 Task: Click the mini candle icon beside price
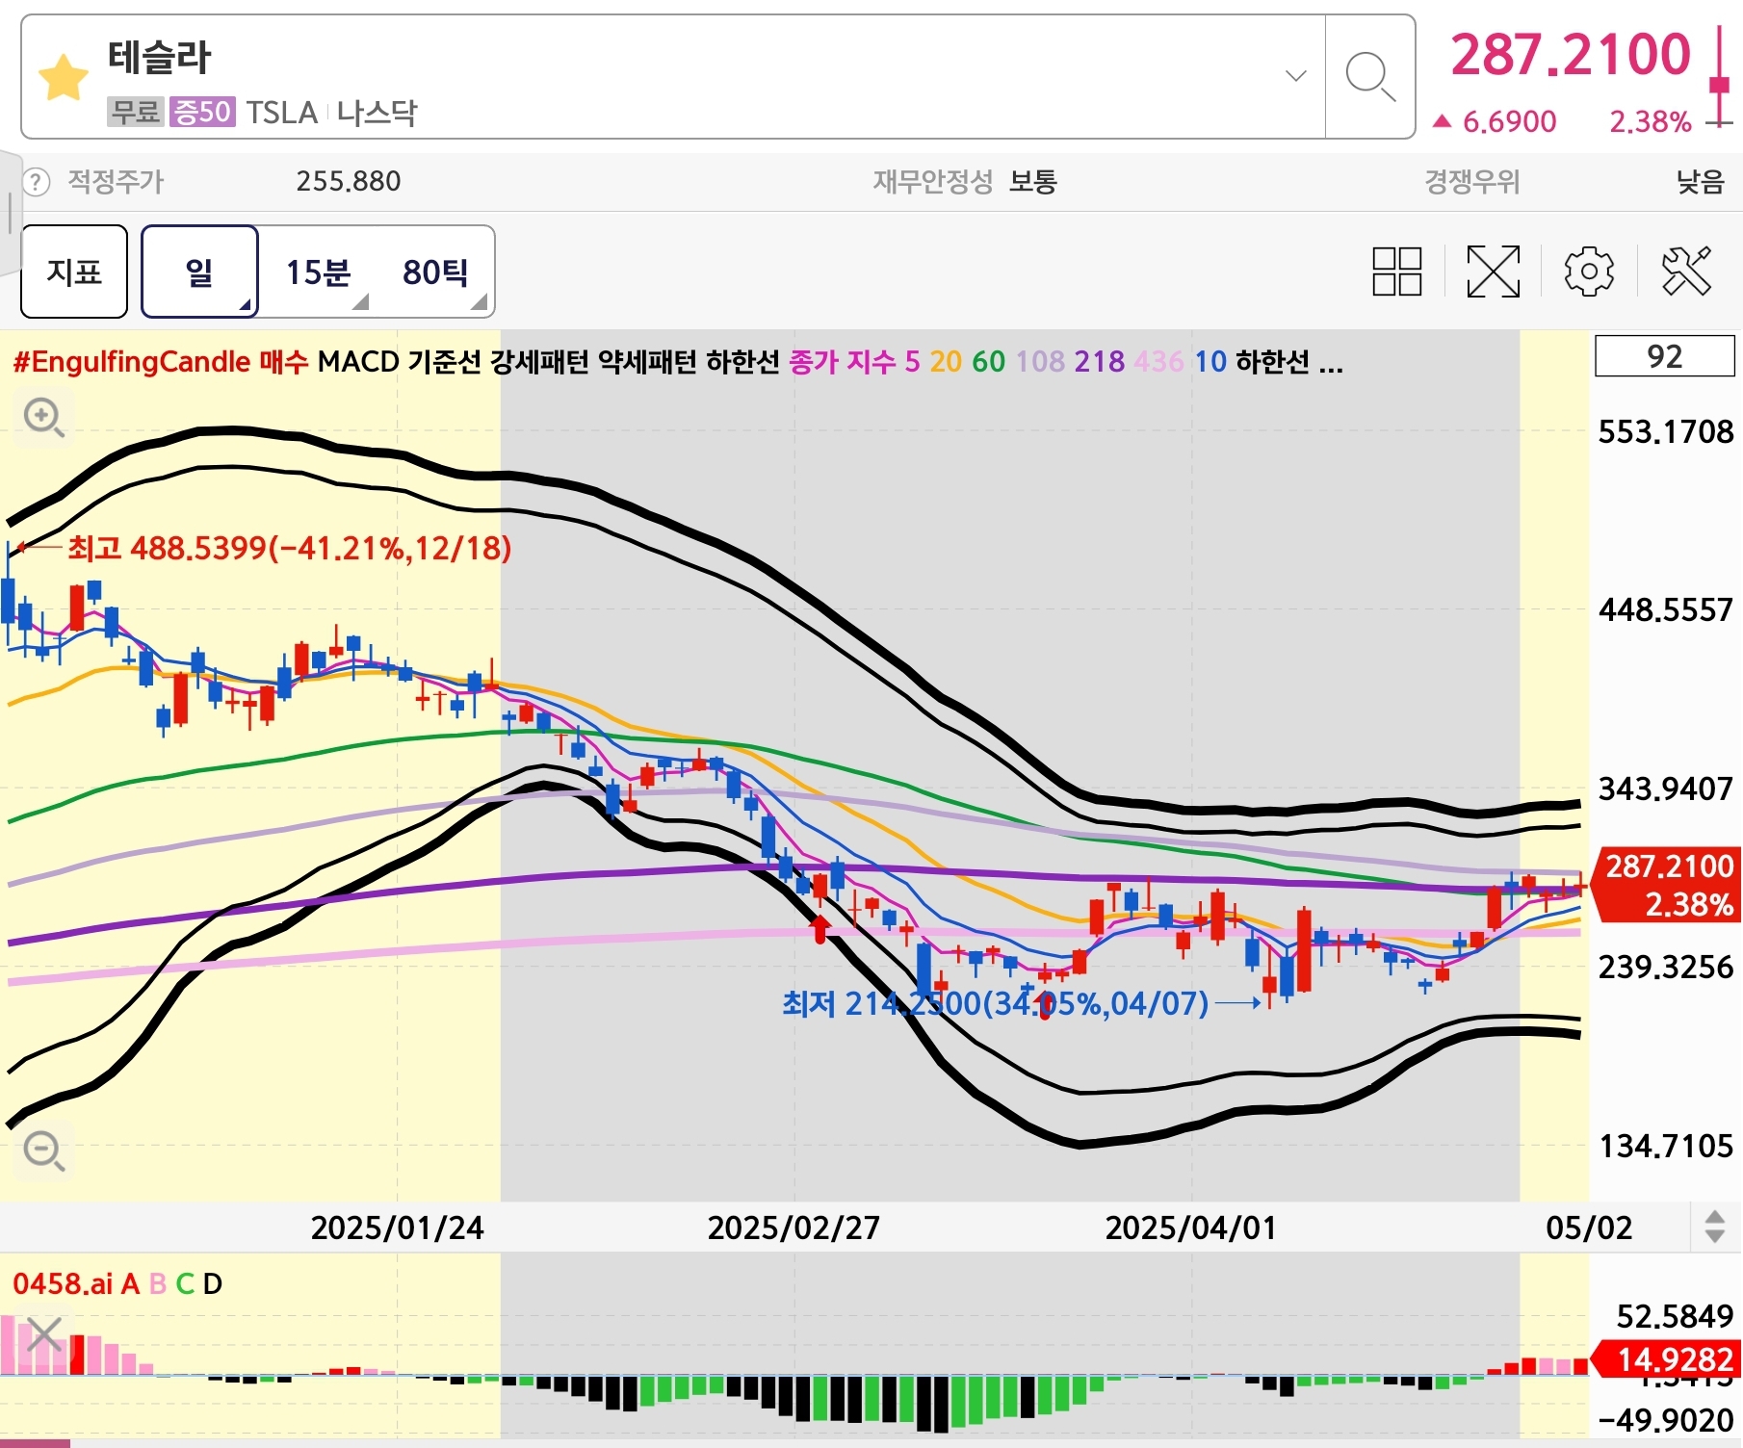[1720, 77]
